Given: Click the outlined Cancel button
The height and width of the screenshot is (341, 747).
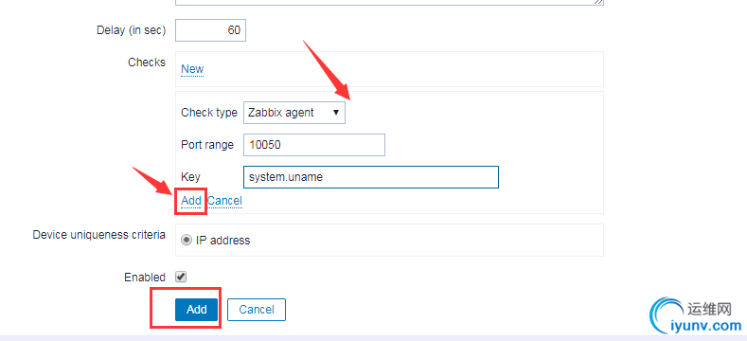Looking at the screenshot, I should 257,310.
